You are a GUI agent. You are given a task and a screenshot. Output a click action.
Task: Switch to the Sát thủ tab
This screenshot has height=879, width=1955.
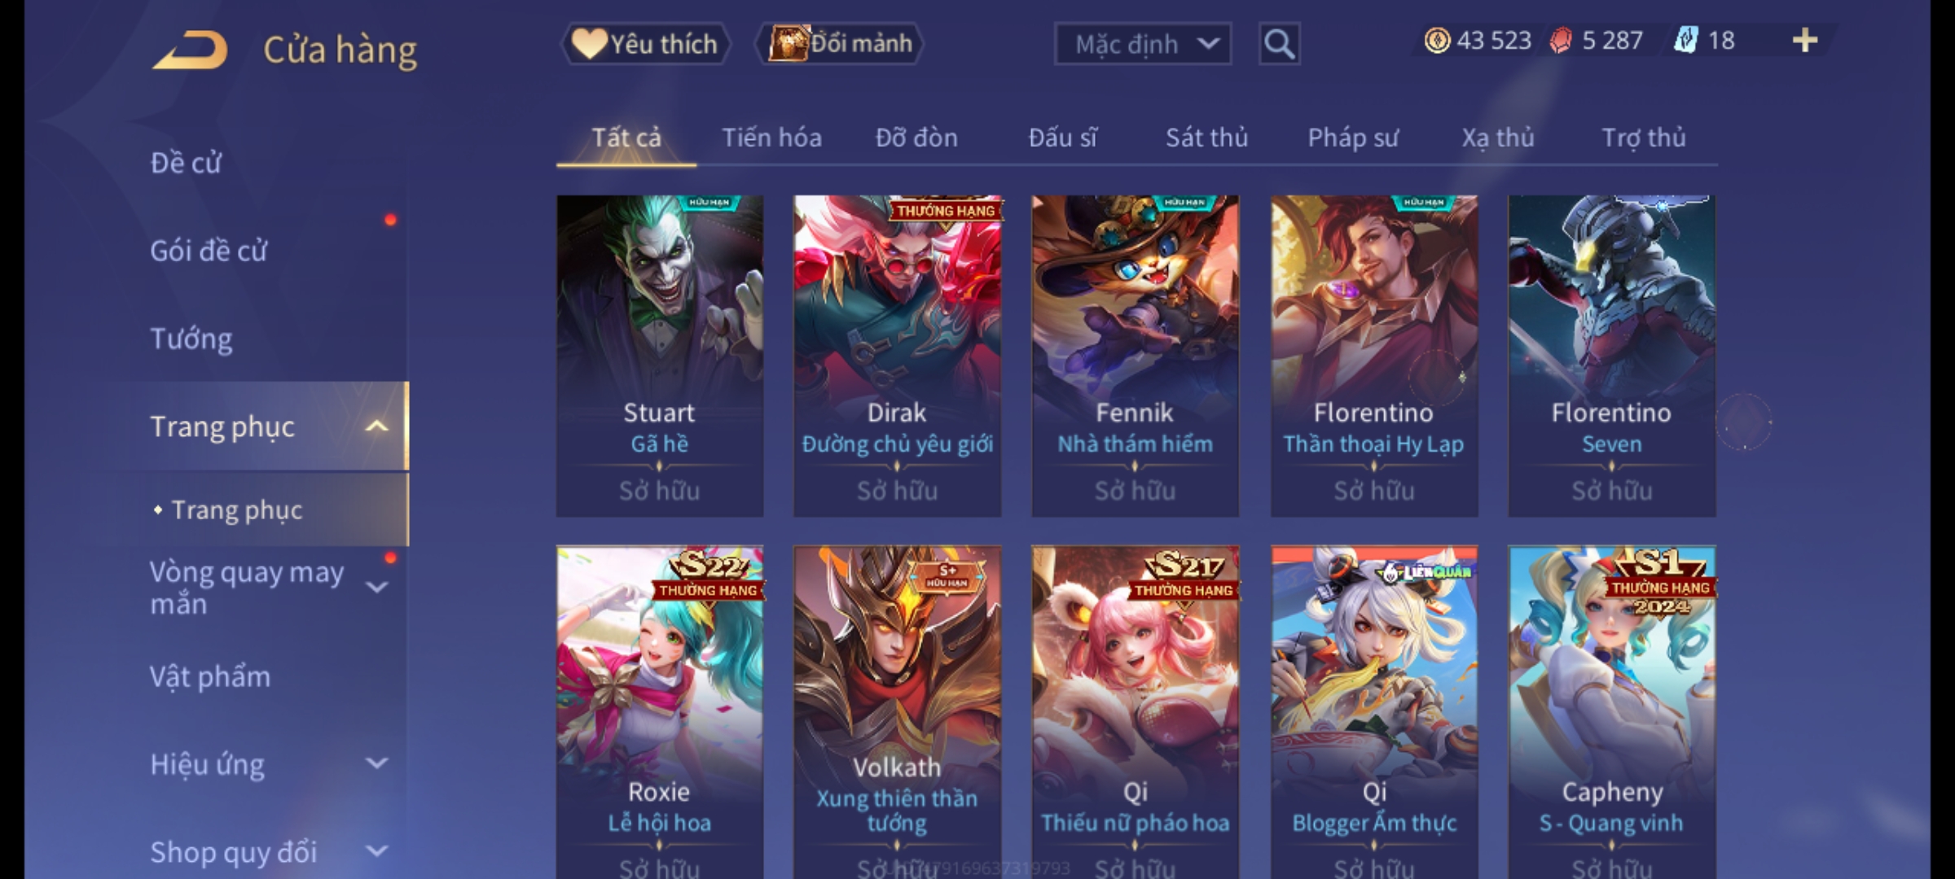(x=1206, y=138)
